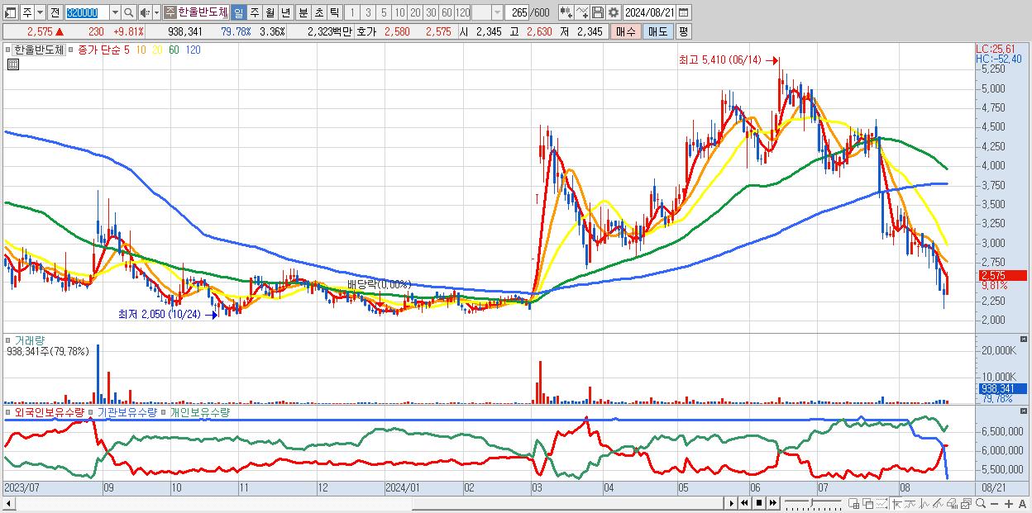Select the 1 interval button

click(351, 12)
